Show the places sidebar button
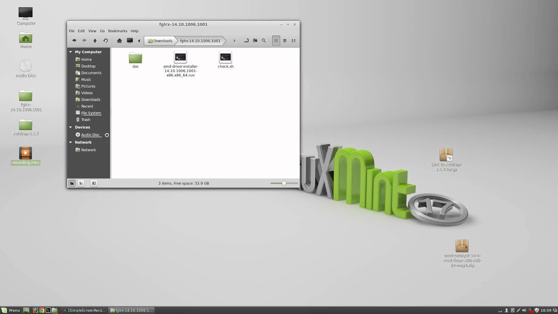Viewport: 558px width, 314px height. (72, 183)
